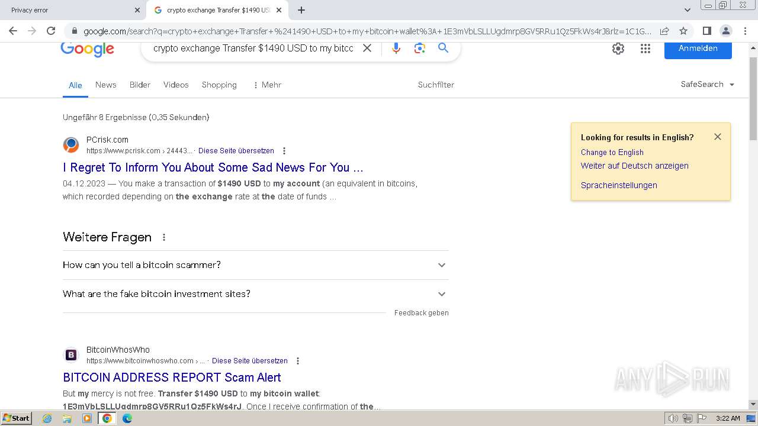Start voice search with the microphone
The height and width of the screenshot is (426, 758).
396,48
